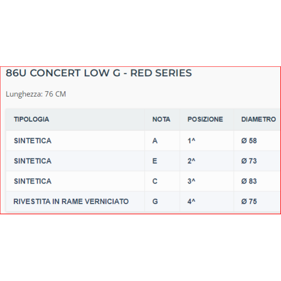Click the Ø 58 diameter cell
The image size is (281, 281).
pyautogui.click(x=249, y=141)
